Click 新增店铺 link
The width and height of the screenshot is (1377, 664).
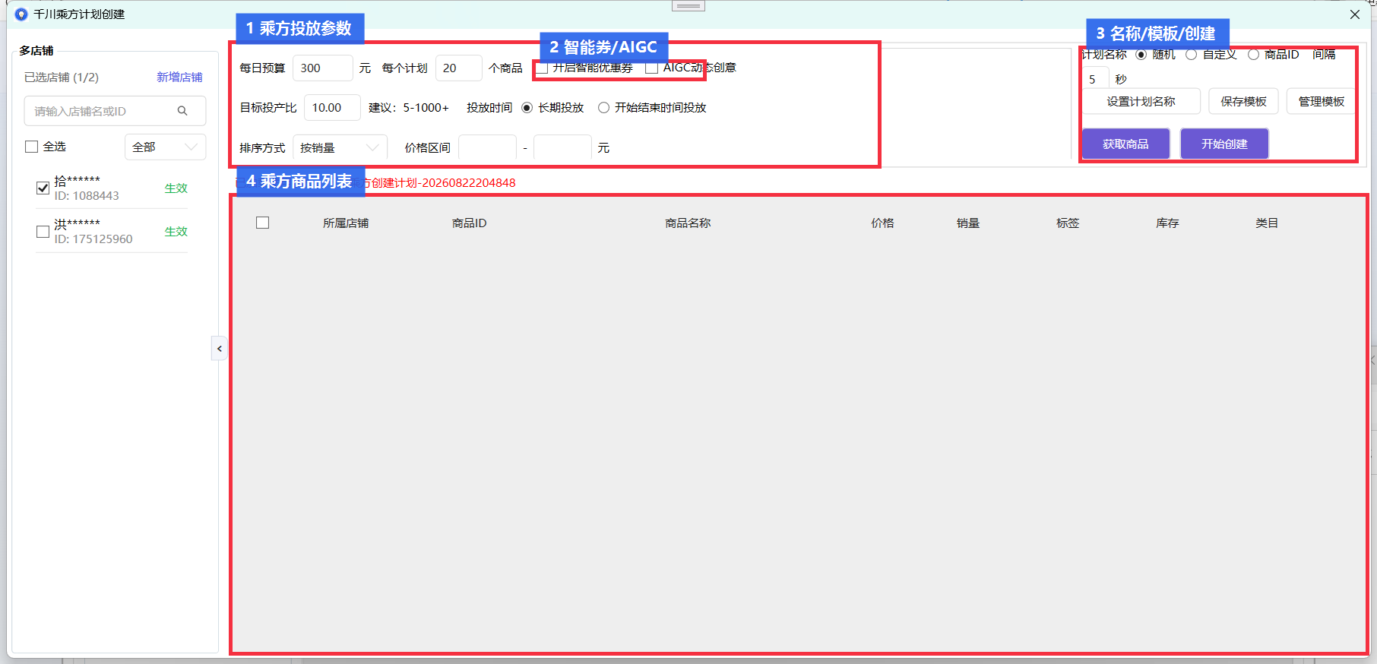(x=179, y=77)
